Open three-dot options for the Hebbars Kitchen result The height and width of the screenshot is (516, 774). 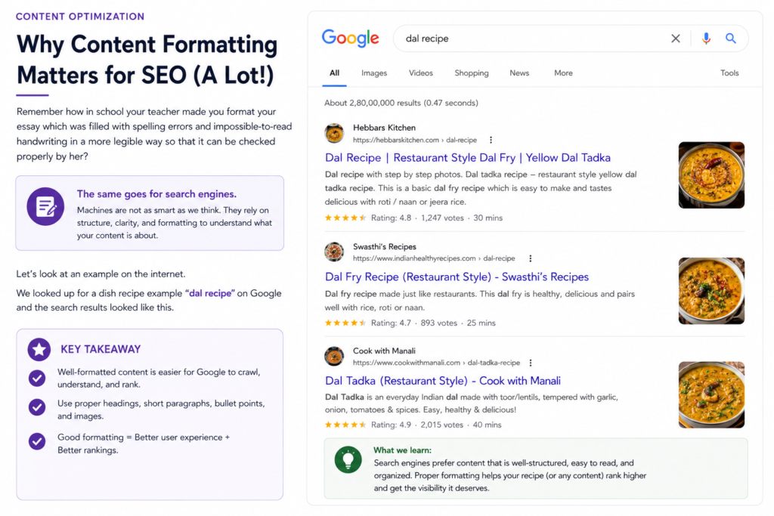491,140
